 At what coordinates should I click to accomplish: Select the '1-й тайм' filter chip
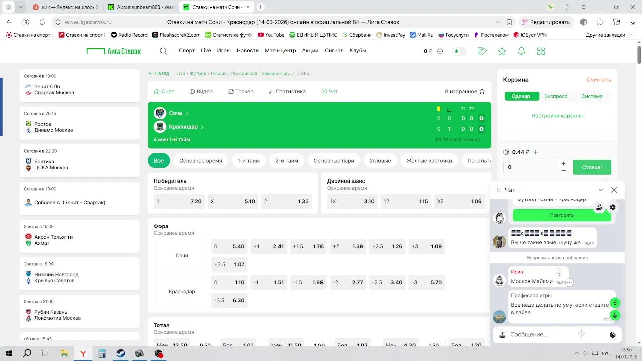pos(248,161)
